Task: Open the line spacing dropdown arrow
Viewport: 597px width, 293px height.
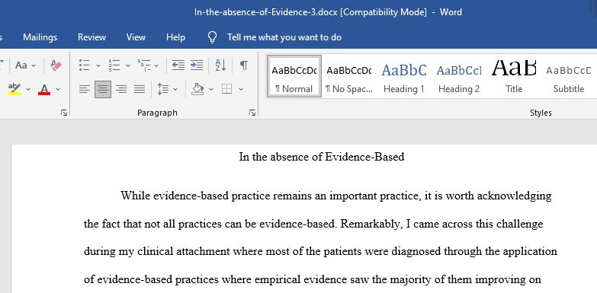Action: pyautogui.click(x=175, y=89)
